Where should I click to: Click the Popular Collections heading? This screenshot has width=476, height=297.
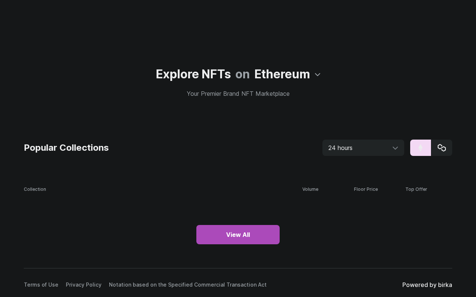tap(66, 148)
